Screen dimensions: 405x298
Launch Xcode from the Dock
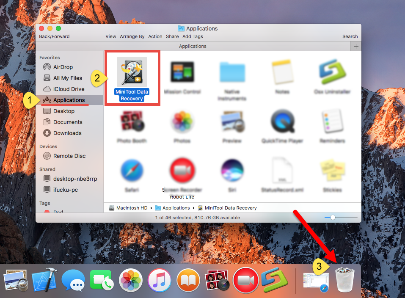pyautogui.click(x=44, y=279)
